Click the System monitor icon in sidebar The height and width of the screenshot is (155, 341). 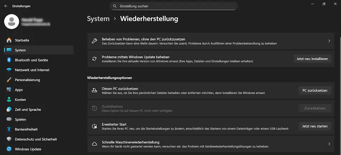pos(9,50)
